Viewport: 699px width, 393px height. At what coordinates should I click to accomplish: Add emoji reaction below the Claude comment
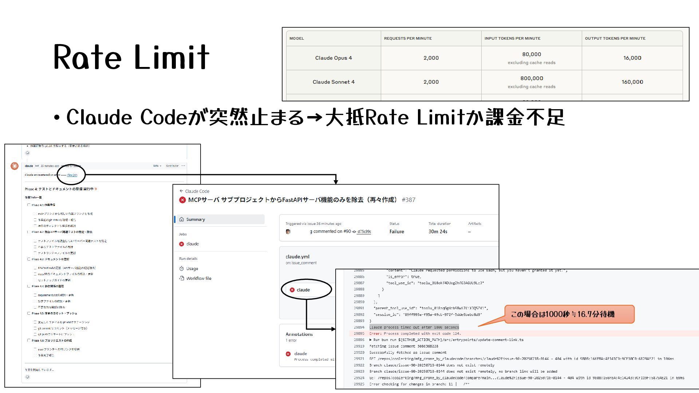(x=27, y=377)
